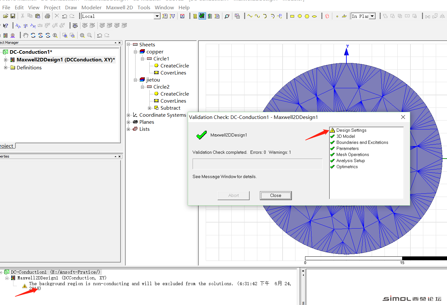Click the Abort button
The image size is (447, 305).
(234, 195)
